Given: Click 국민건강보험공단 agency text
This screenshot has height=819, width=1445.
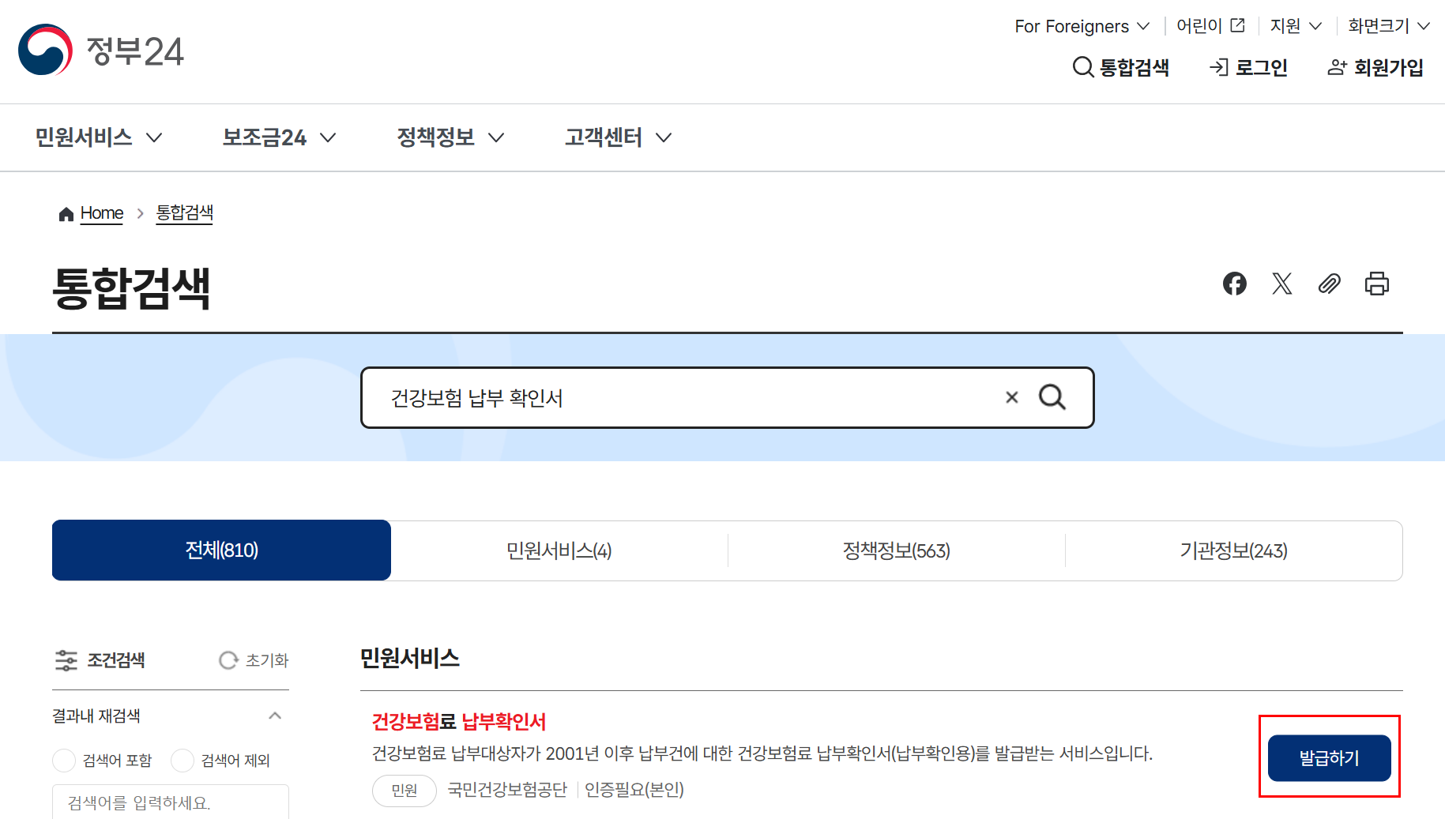Looking at the screenshot, I should coord(507,790).
